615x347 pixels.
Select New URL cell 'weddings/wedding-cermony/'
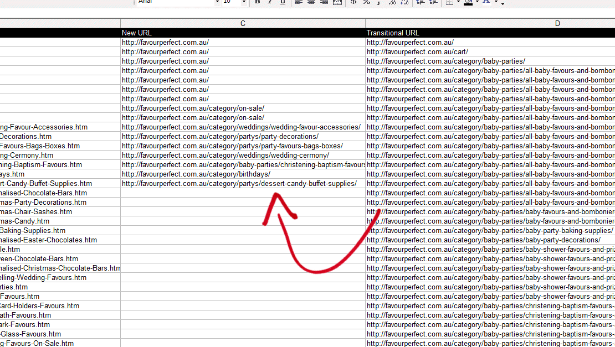(243, 155)
